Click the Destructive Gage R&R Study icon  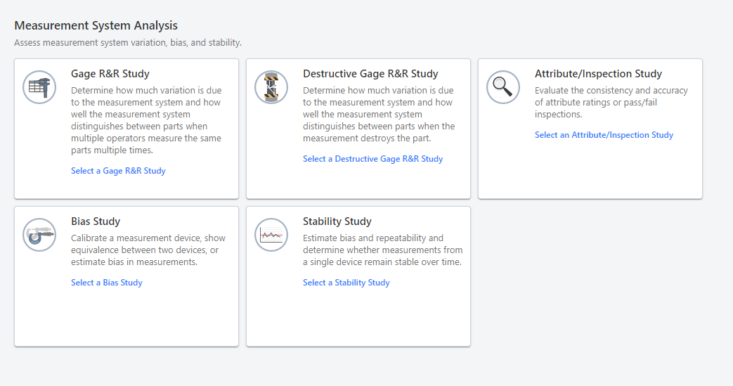(x=271, y=87)
